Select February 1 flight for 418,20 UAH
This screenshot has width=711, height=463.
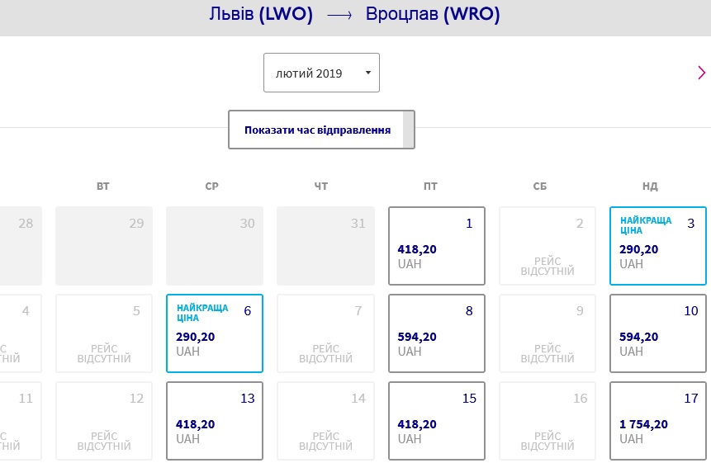437,246
